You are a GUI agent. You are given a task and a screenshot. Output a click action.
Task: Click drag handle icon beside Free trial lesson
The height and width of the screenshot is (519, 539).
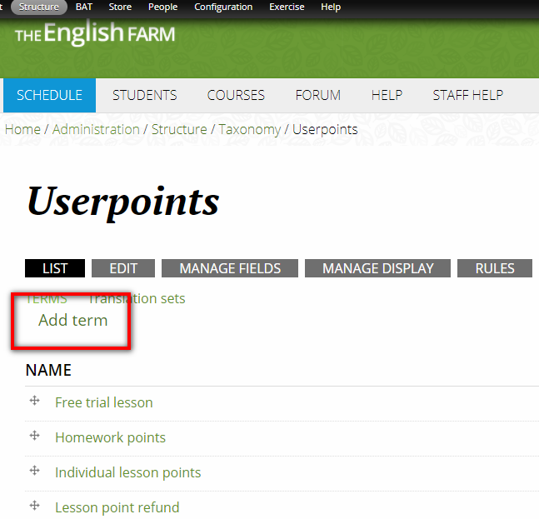35,401
